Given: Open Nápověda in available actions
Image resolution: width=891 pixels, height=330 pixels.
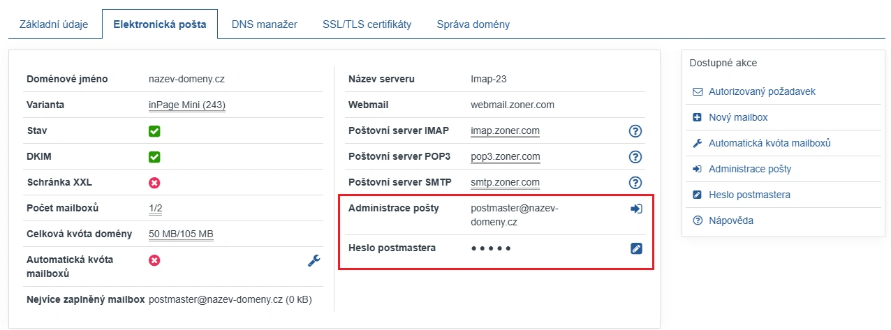Looking at the screenshot, I should [x=731, y=220].
